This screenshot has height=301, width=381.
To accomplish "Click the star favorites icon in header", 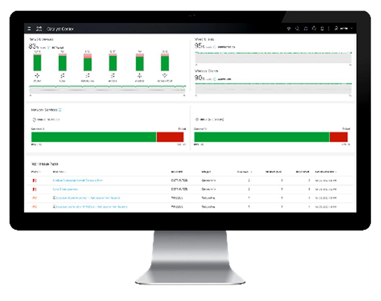I will [x=289, y=29].
